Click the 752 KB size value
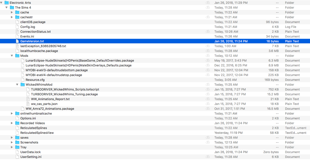310x164 pixels. tap(273, 89)
